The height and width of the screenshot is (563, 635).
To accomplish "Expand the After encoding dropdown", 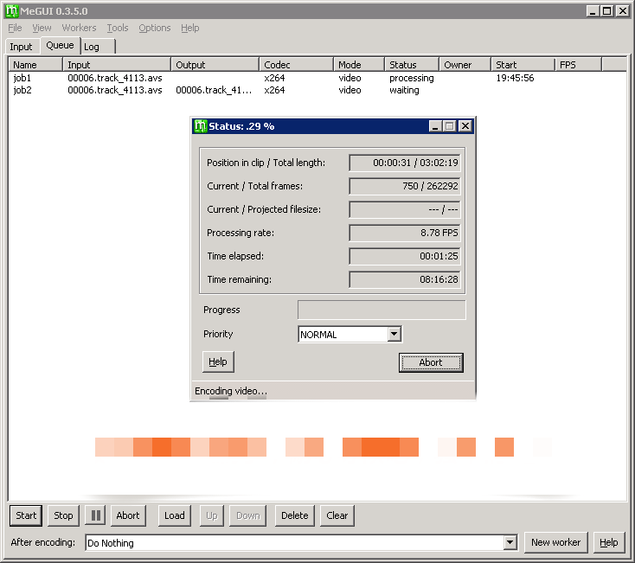I will pos(510,543).
